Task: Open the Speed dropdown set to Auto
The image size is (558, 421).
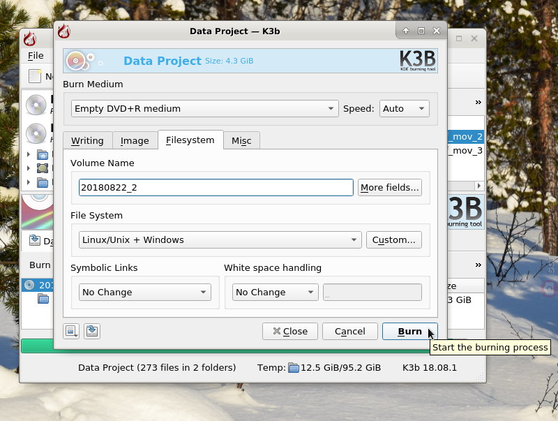Action: point(405,108)
